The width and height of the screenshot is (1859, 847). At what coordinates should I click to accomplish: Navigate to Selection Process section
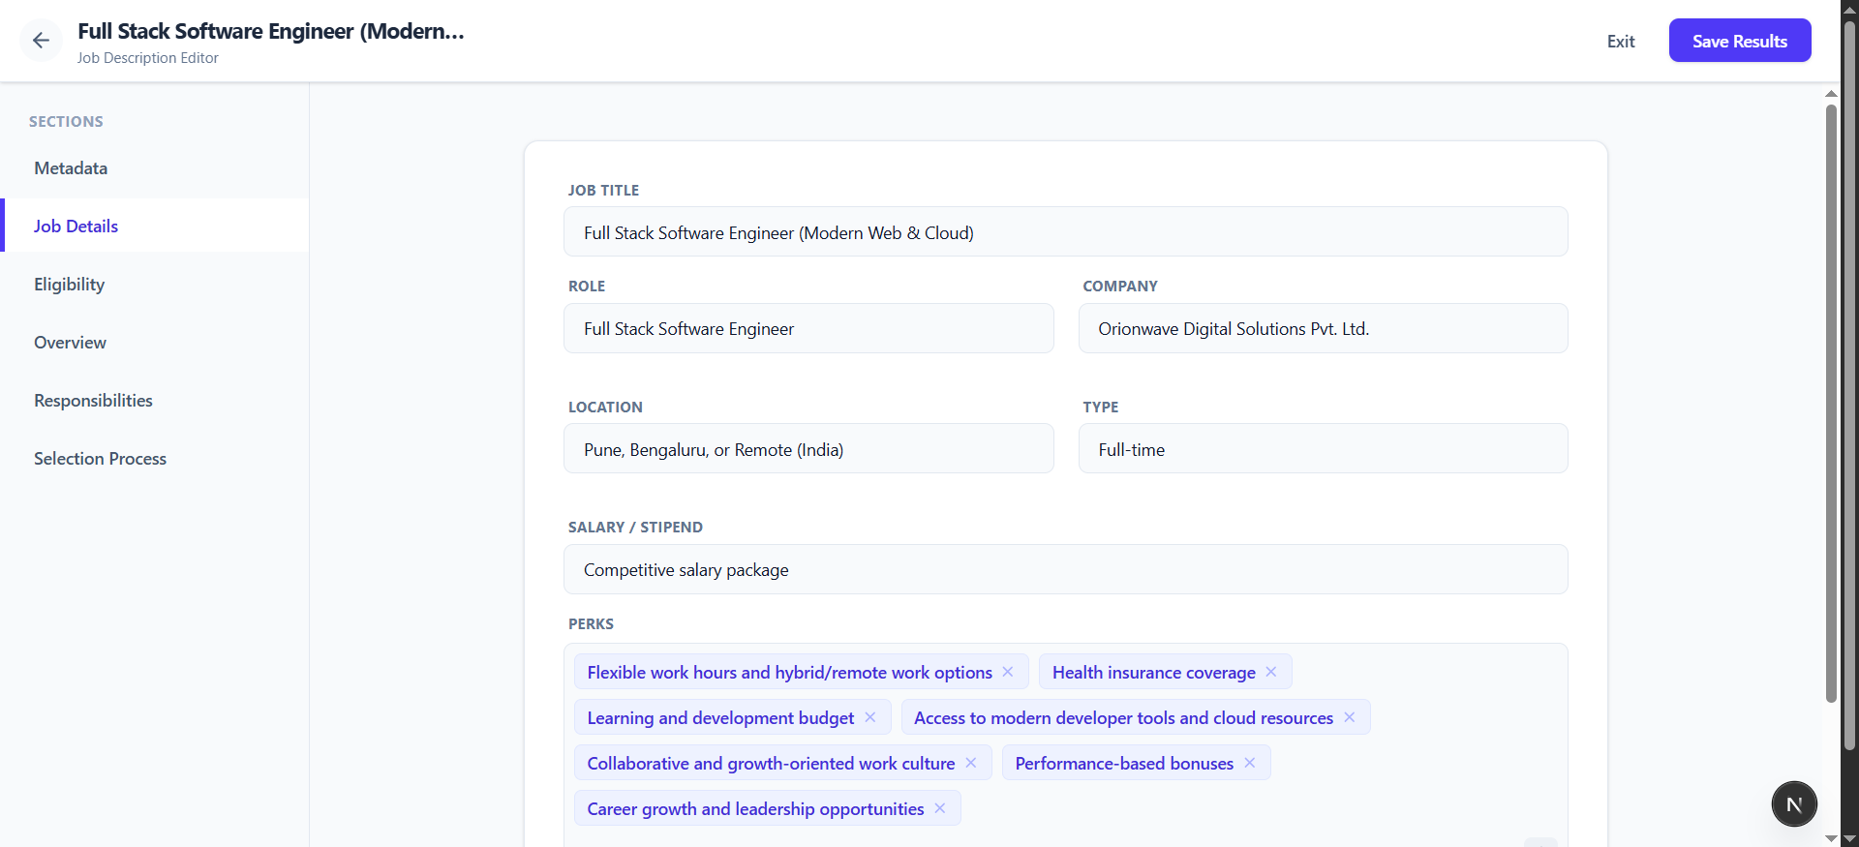[x=100, y=459]
